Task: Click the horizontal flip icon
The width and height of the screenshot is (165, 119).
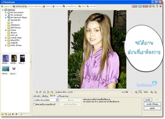Action: (x=44, y=92)
